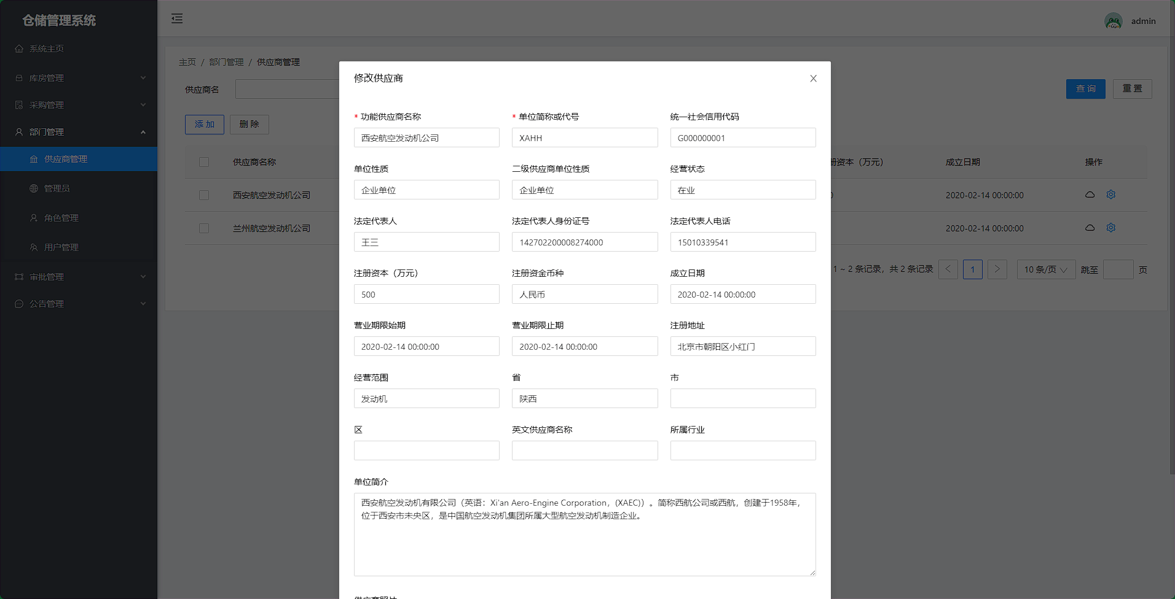Image resolution: width=1175 pixels, height=599 pixels.
Task: Go to next page arrow in pagination
Action: 997,269
